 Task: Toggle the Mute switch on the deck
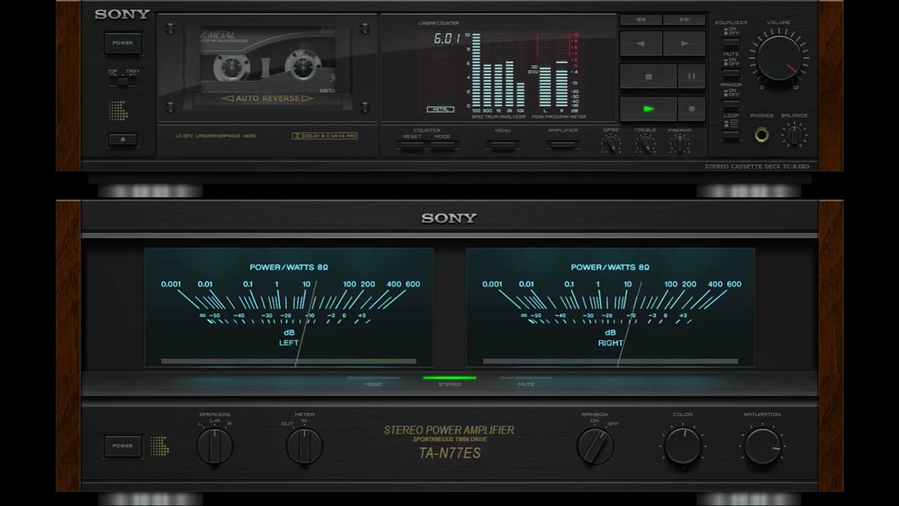pos(731,72)
